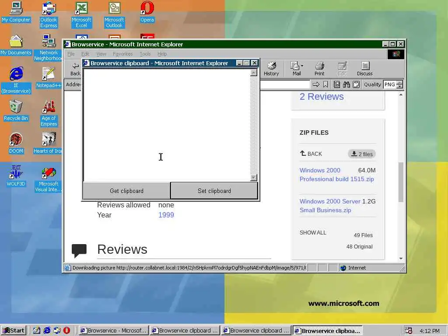Expand the Mail button dropdown arrow
This screenshot has height=336, width=448.
[x=302, y=66]
